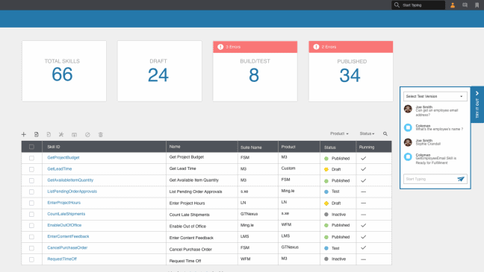Screen dimensions: 484x272
Task: Click the table search magnifier icon
Action: point(385,133)
